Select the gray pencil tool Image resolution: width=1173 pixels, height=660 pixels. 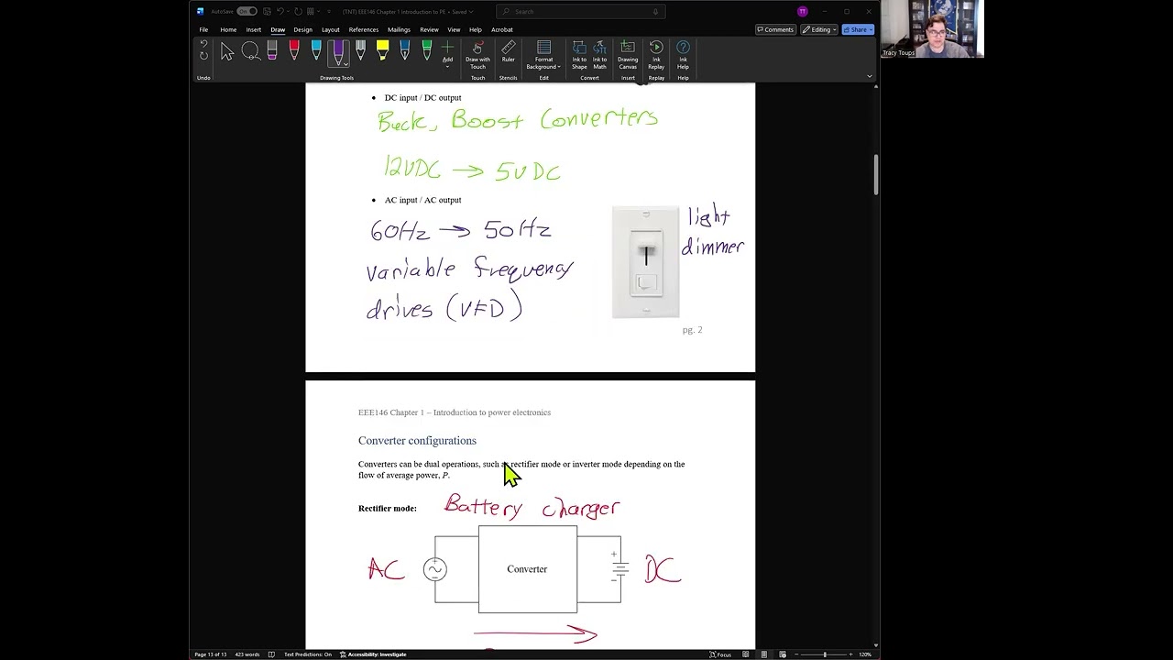pos(360,52)
